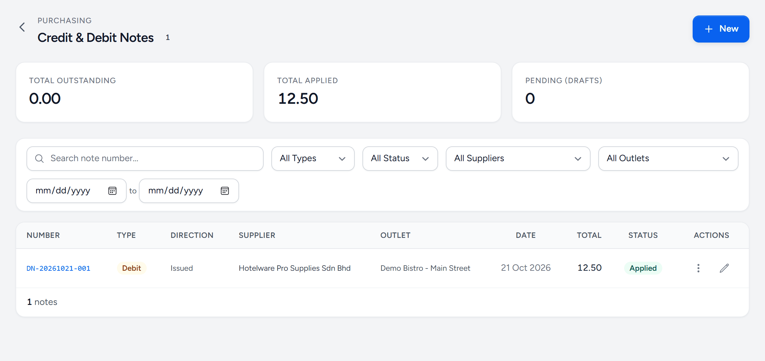Click the Pending (Drafts) card
This screenshot has width=765, height=361.
(x=631, y=92)
